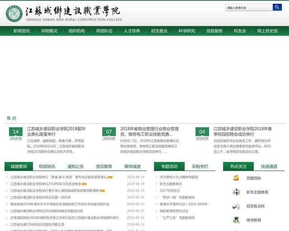
Task: Switch to the 通知公告 tab
Action: [75, 166]
